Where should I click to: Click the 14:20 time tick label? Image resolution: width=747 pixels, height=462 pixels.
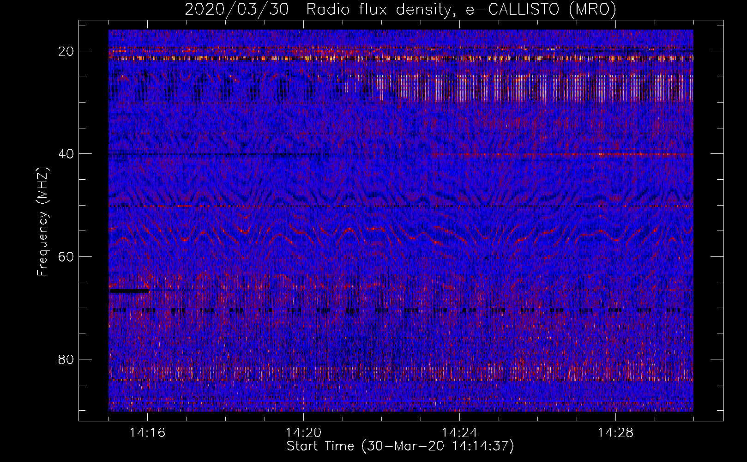[303, 432]
